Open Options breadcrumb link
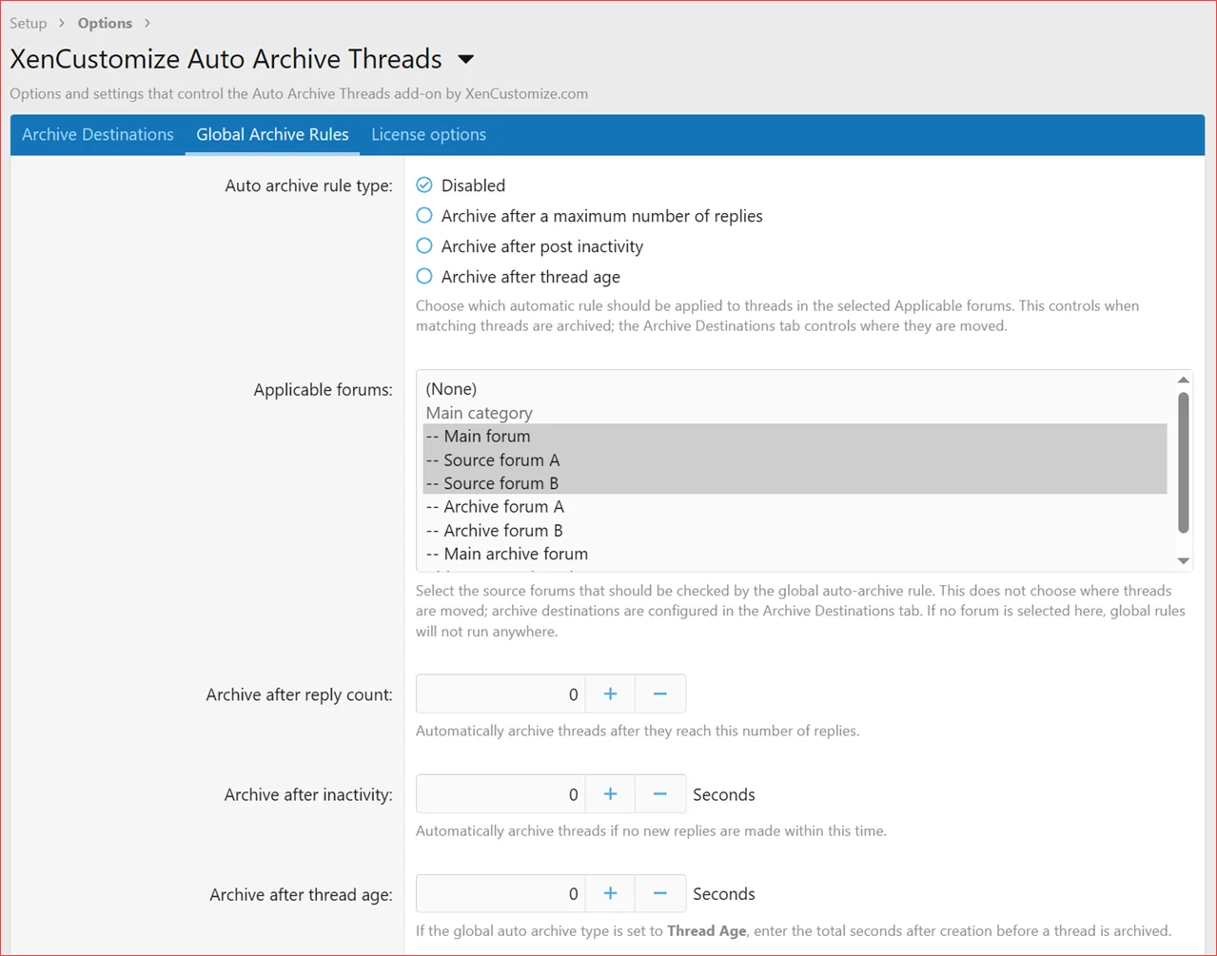Viewport: 1217px width, 956px height. [105, 23]
